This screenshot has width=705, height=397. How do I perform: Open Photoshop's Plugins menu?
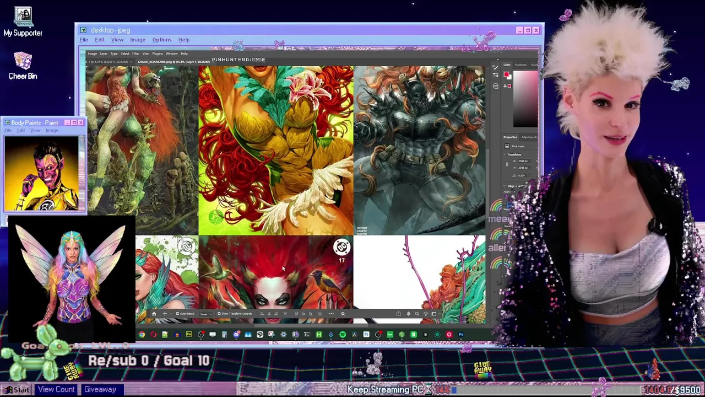tap(158, 53)
